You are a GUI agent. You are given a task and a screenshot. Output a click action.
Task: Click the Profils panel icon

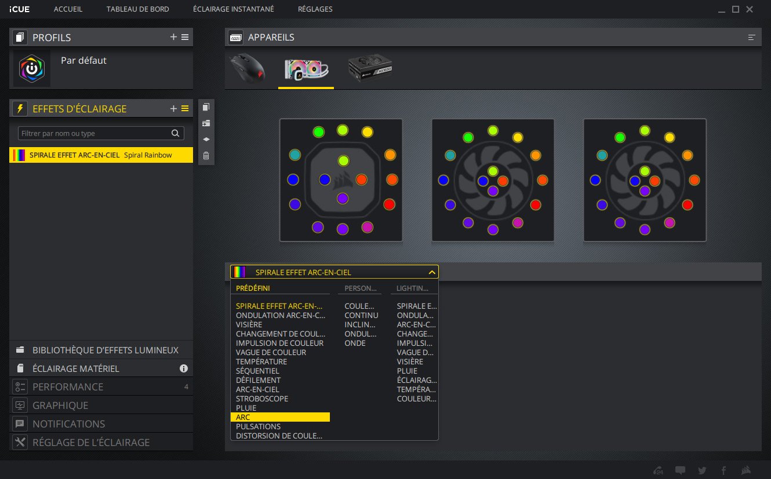(x=21, y=38)
